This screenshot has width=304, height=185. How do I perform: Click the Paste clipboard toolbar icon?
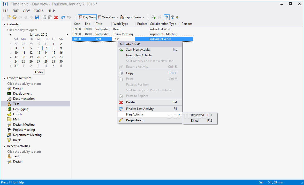click(50, 17)
